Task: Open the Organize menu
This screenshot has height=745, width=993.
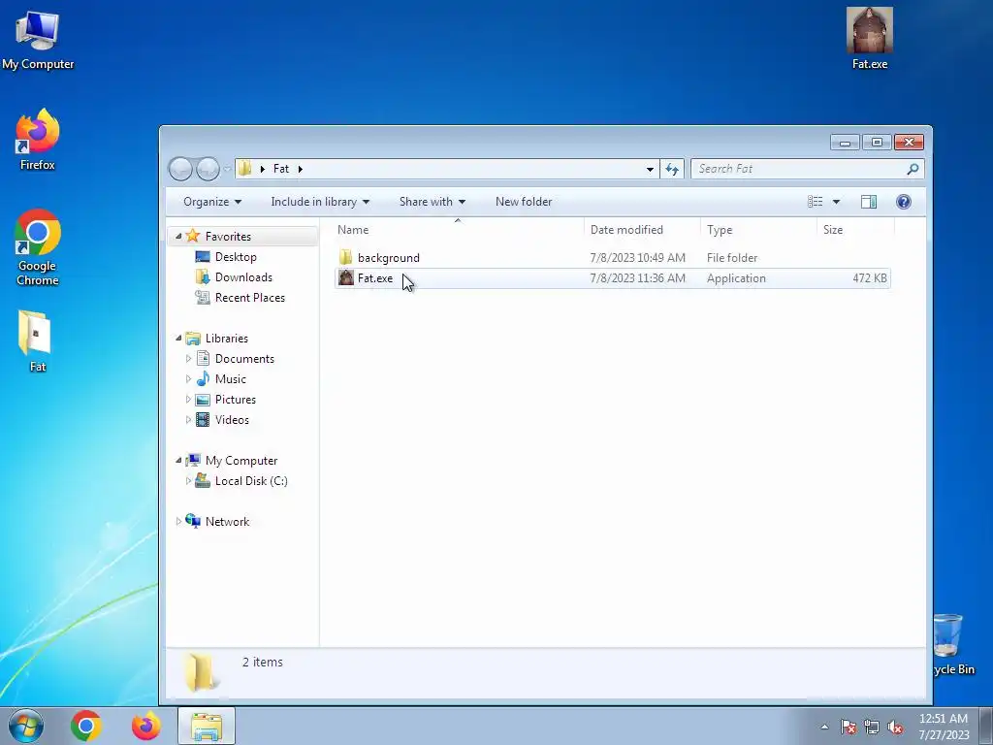Action: pyautogui.click(x=212, y=202)
